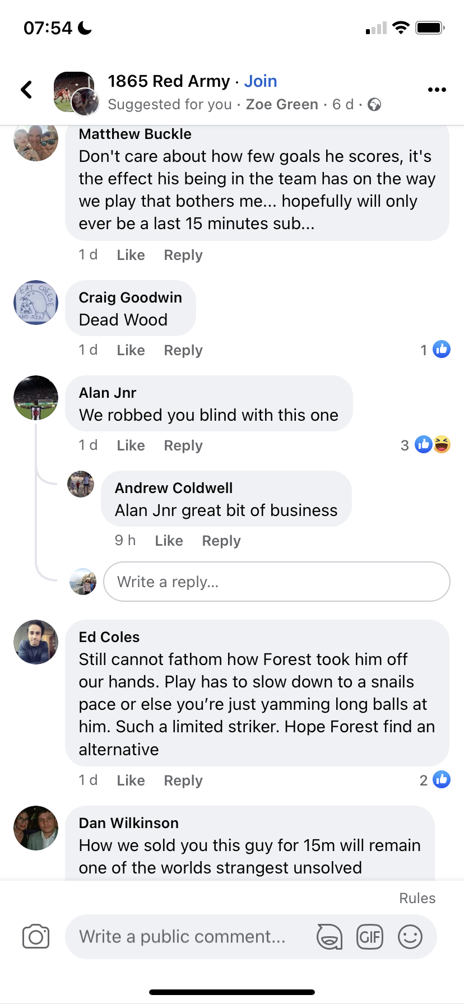Open the emoji smiley picker

[410, 937]
